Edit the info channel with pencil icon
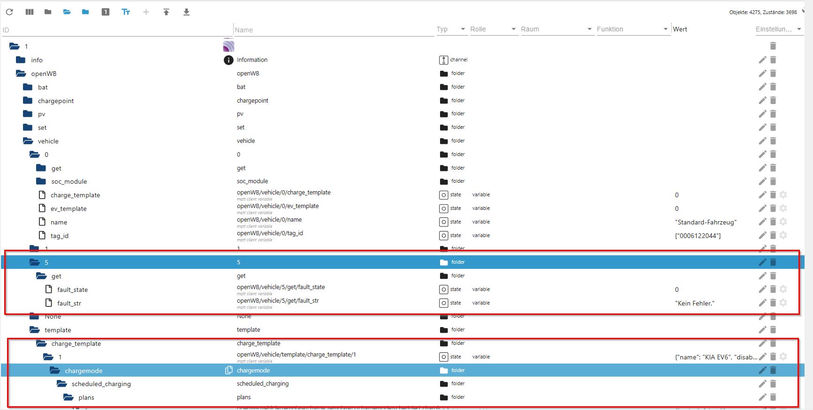The image size is (813, 410). click(x=762, y=60)
